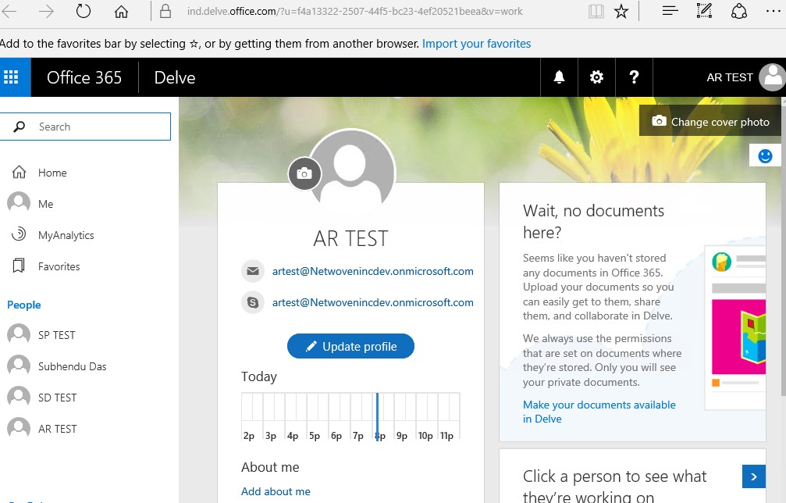This screenshot has height=503, width=786.
Task: Click the Add about me link
Action: pyautogui.click(x=276, y=491)
